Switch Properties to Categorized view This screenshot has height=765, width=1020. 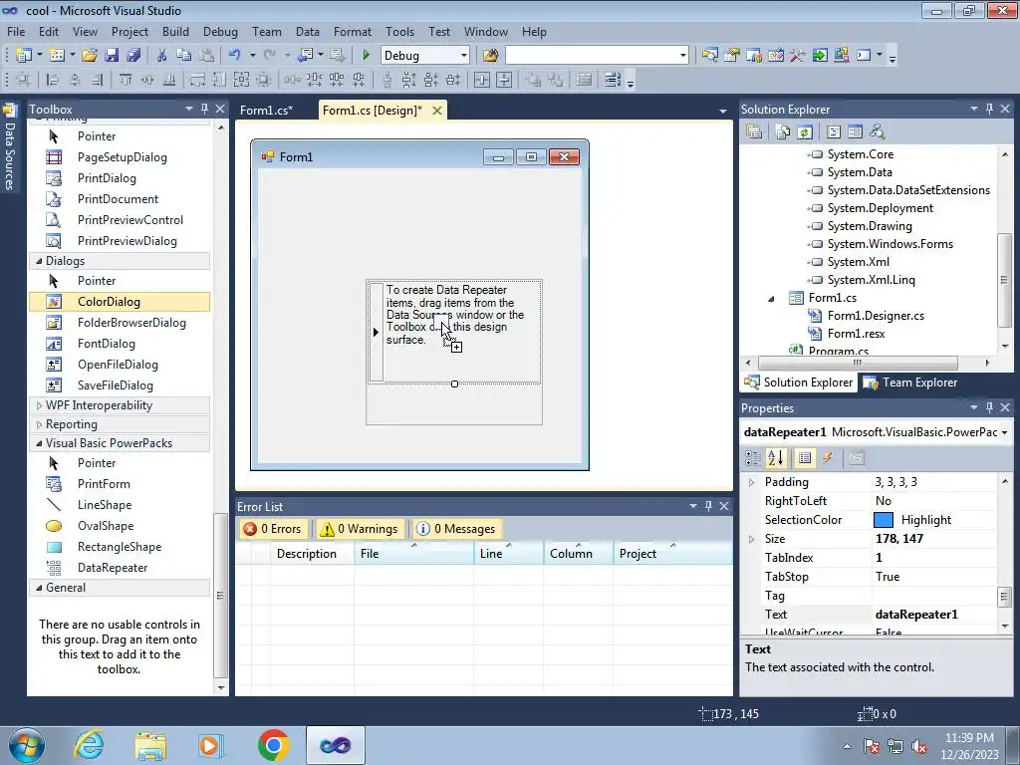pyautogui.click(x=753, y=458)
